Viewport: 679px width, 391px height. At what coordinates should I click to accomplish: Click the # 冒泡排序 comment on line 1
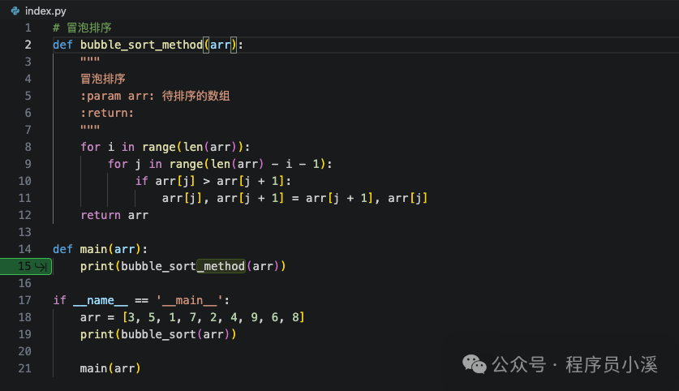click(82, 28)
